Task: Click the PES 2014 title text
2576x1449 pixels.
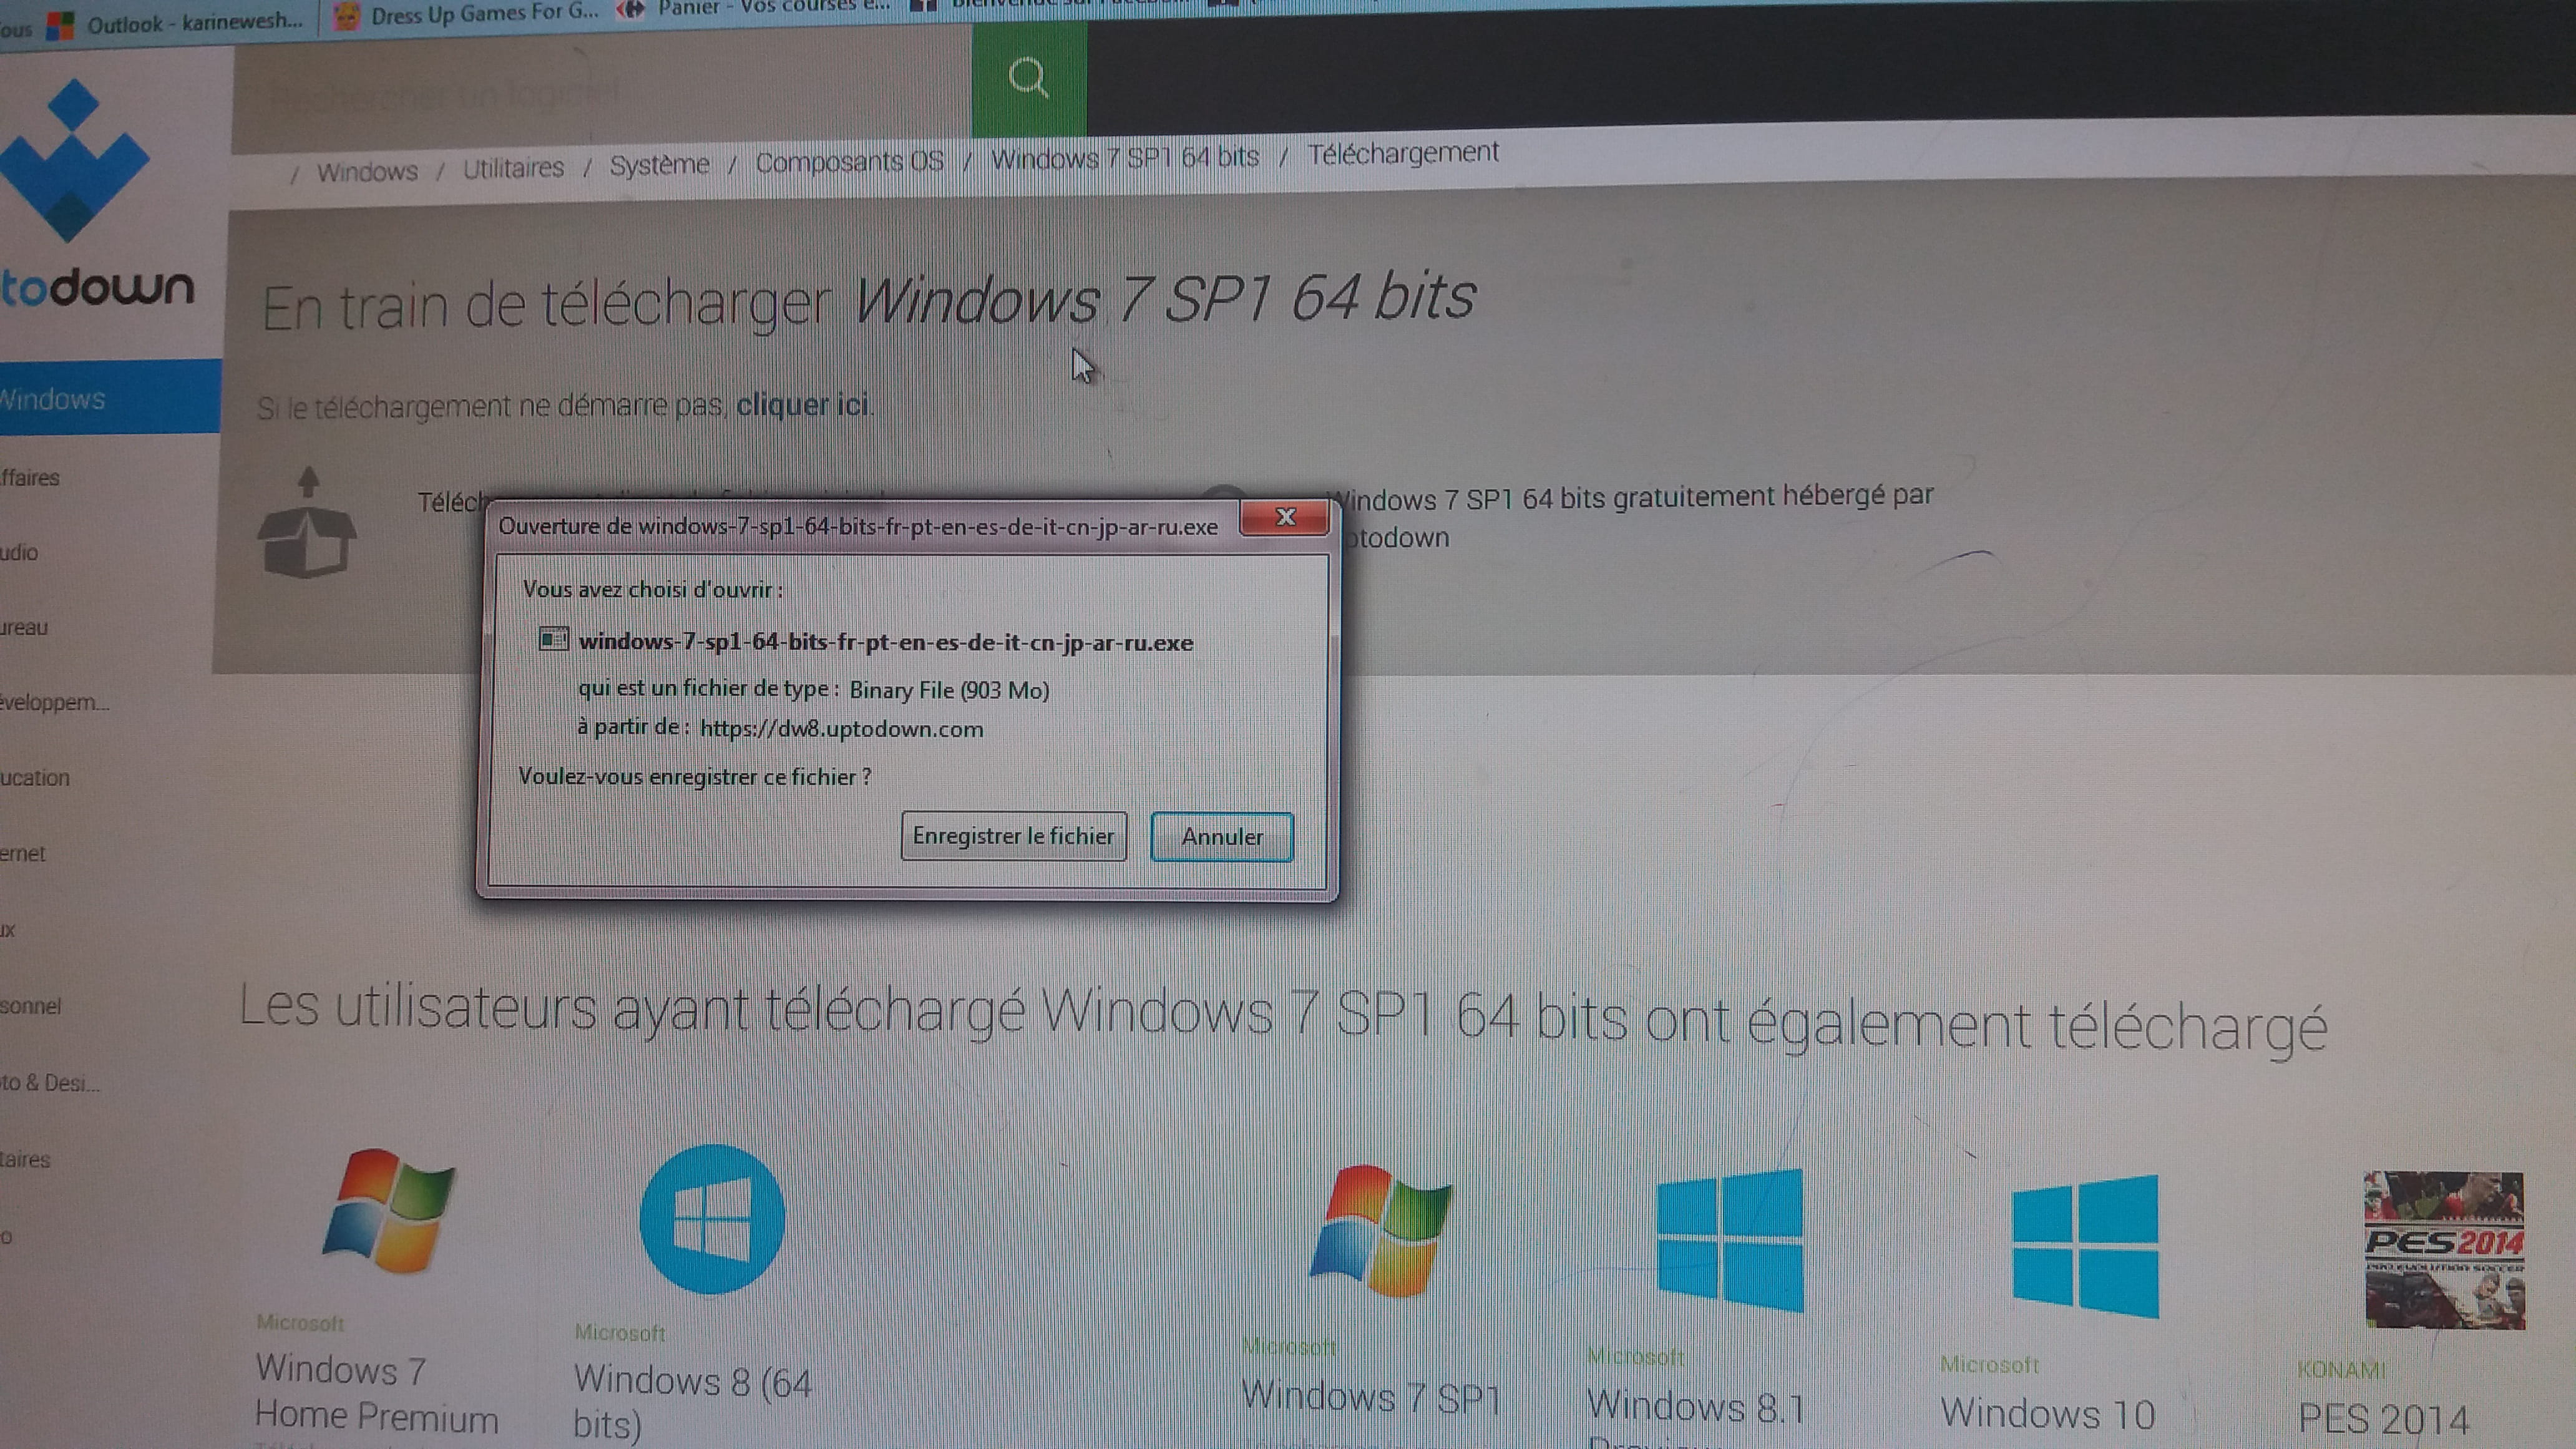Action: (2384, 1419)
